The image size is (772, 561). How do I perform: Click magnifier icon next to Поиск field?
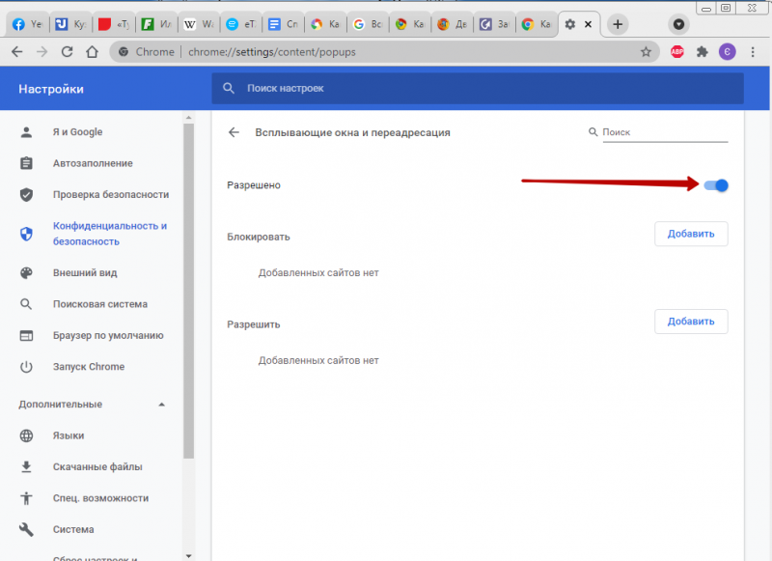[593, 132]
